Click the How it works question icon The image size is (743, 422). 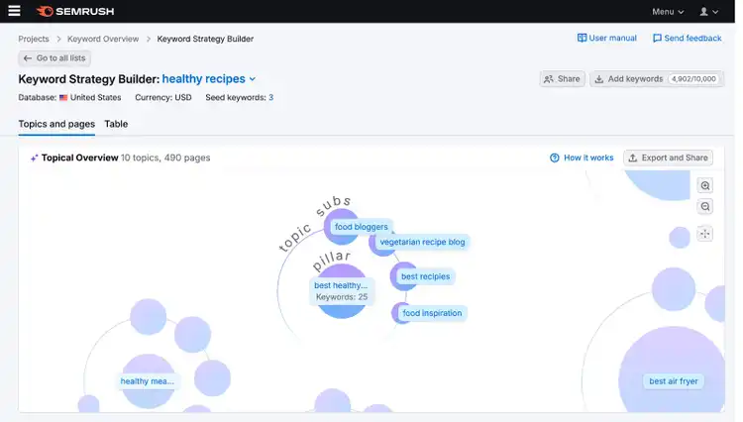(555, 158)
